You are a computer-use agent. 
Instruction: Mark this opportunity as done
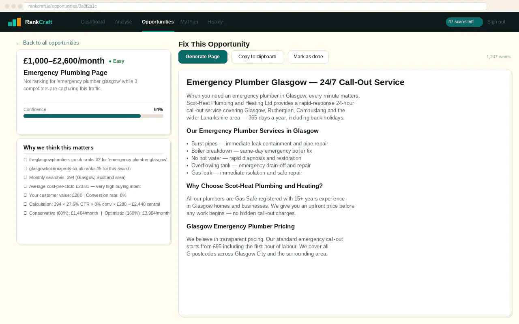coord(308,57)
